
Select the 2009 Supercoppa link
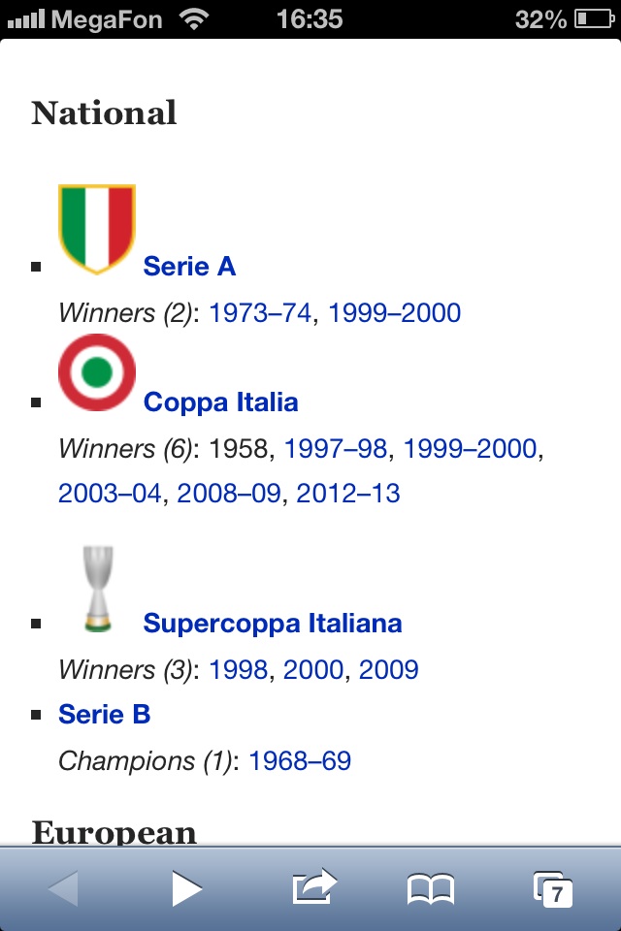[388, 670]
